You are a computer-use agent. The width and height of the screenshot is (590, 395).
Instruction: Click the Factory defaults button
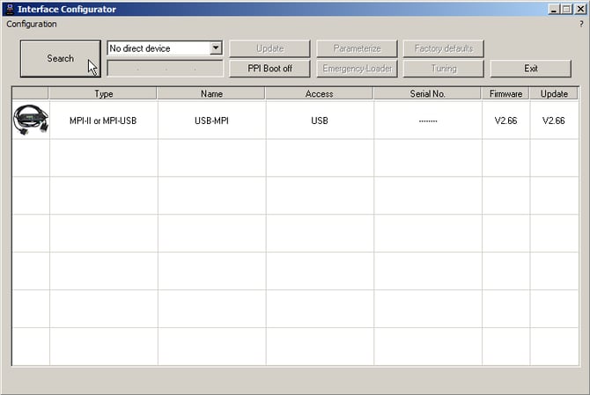pos(444,48)
